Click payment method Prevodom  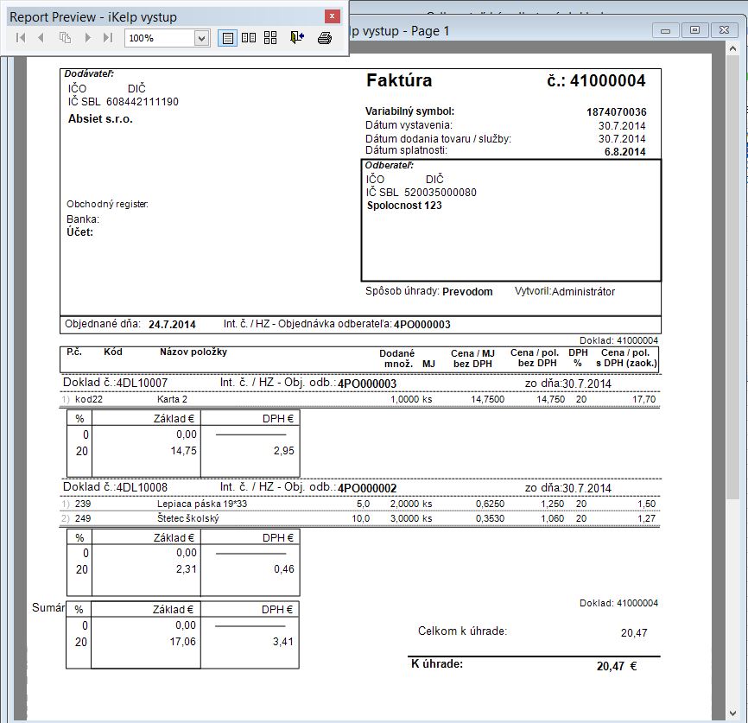[x=467, y=292]
